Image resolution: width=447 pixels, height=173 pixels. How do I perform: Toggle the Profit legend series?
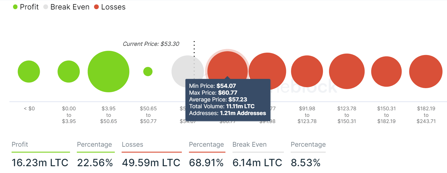tap(26, 7)
